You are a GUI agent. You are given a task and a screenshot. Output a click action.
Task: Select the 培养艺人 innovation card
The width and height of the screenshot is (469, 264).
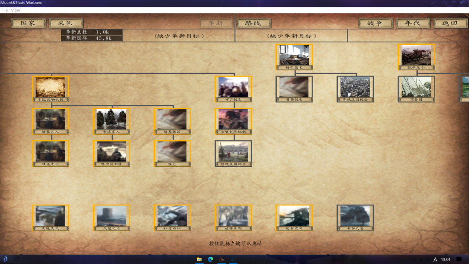(x=50, y=122)
